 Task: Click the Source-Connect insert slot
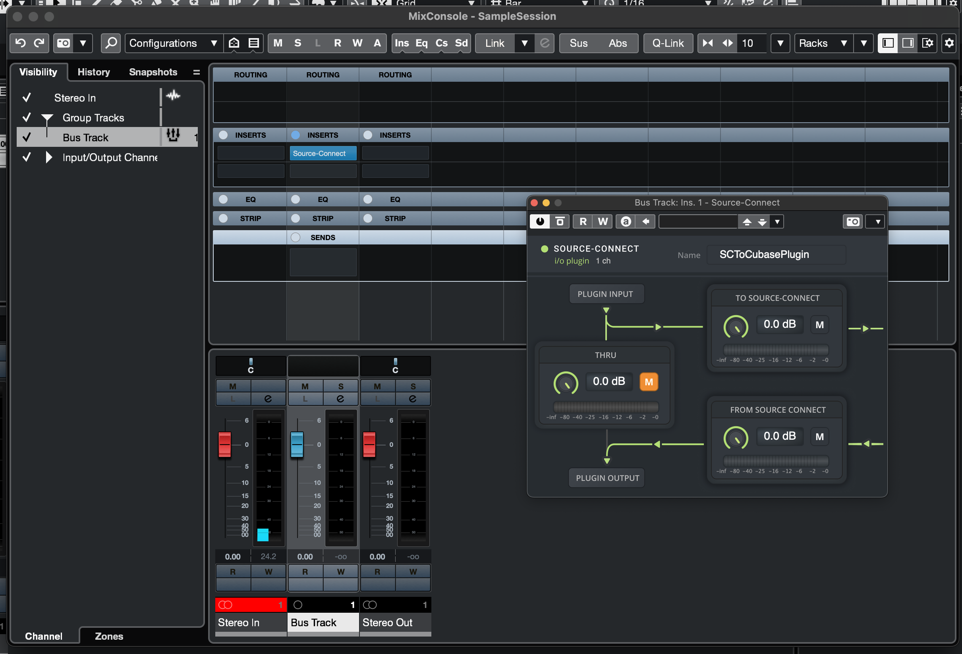pos(323,154)
